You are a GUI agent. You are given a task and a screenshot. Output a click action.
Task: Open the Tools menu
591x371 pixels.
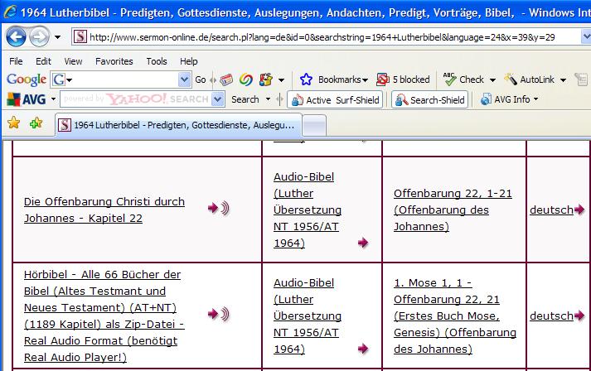[x=157, y=61]
